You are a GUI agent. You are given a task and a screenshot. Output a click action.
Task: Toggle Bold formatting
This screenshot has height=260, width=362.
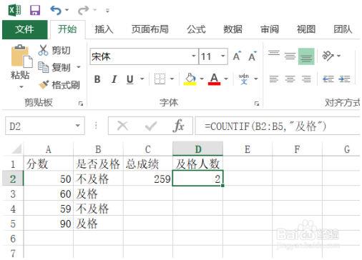tap(97, 79)
